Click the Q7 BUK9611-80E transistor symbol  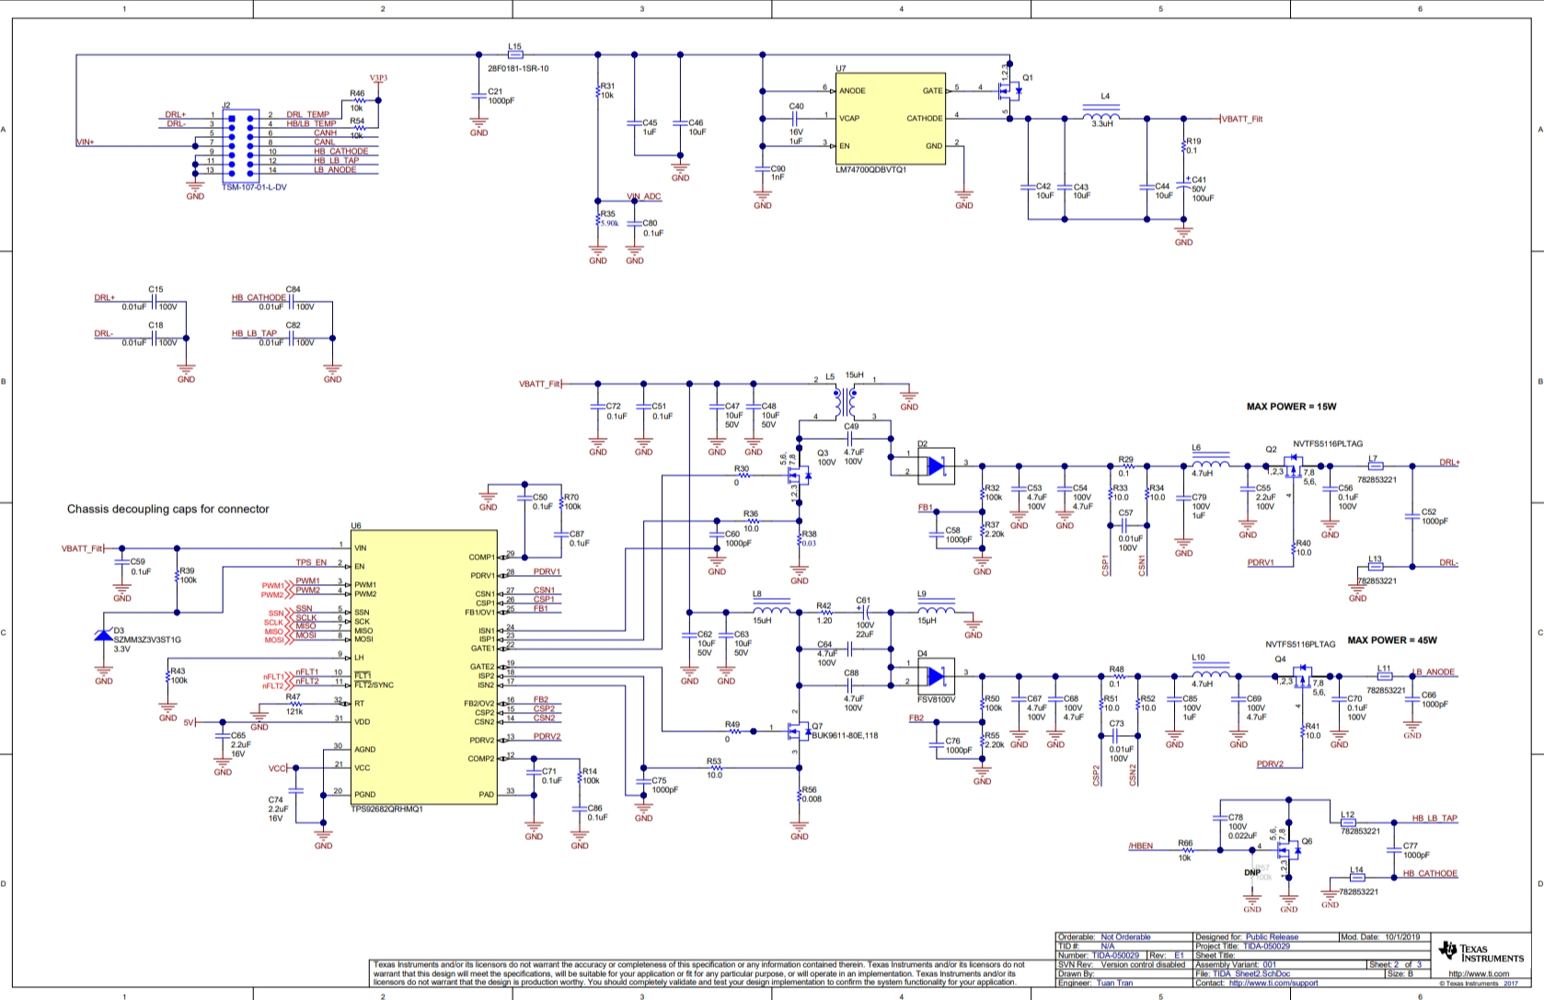(x=797, y=731)
